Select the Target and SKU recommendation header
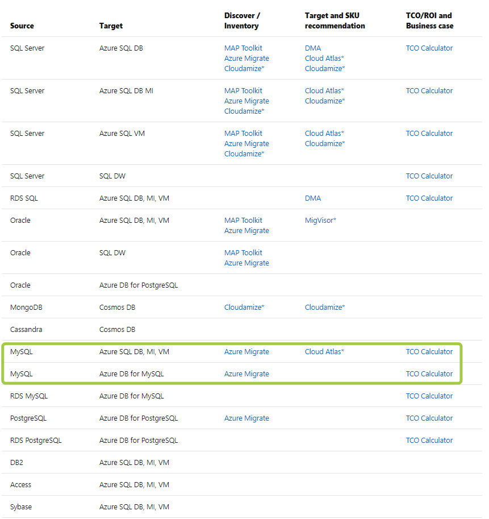Image resolution: width=489 pixels, height=519 pixels. click(335, 20)
